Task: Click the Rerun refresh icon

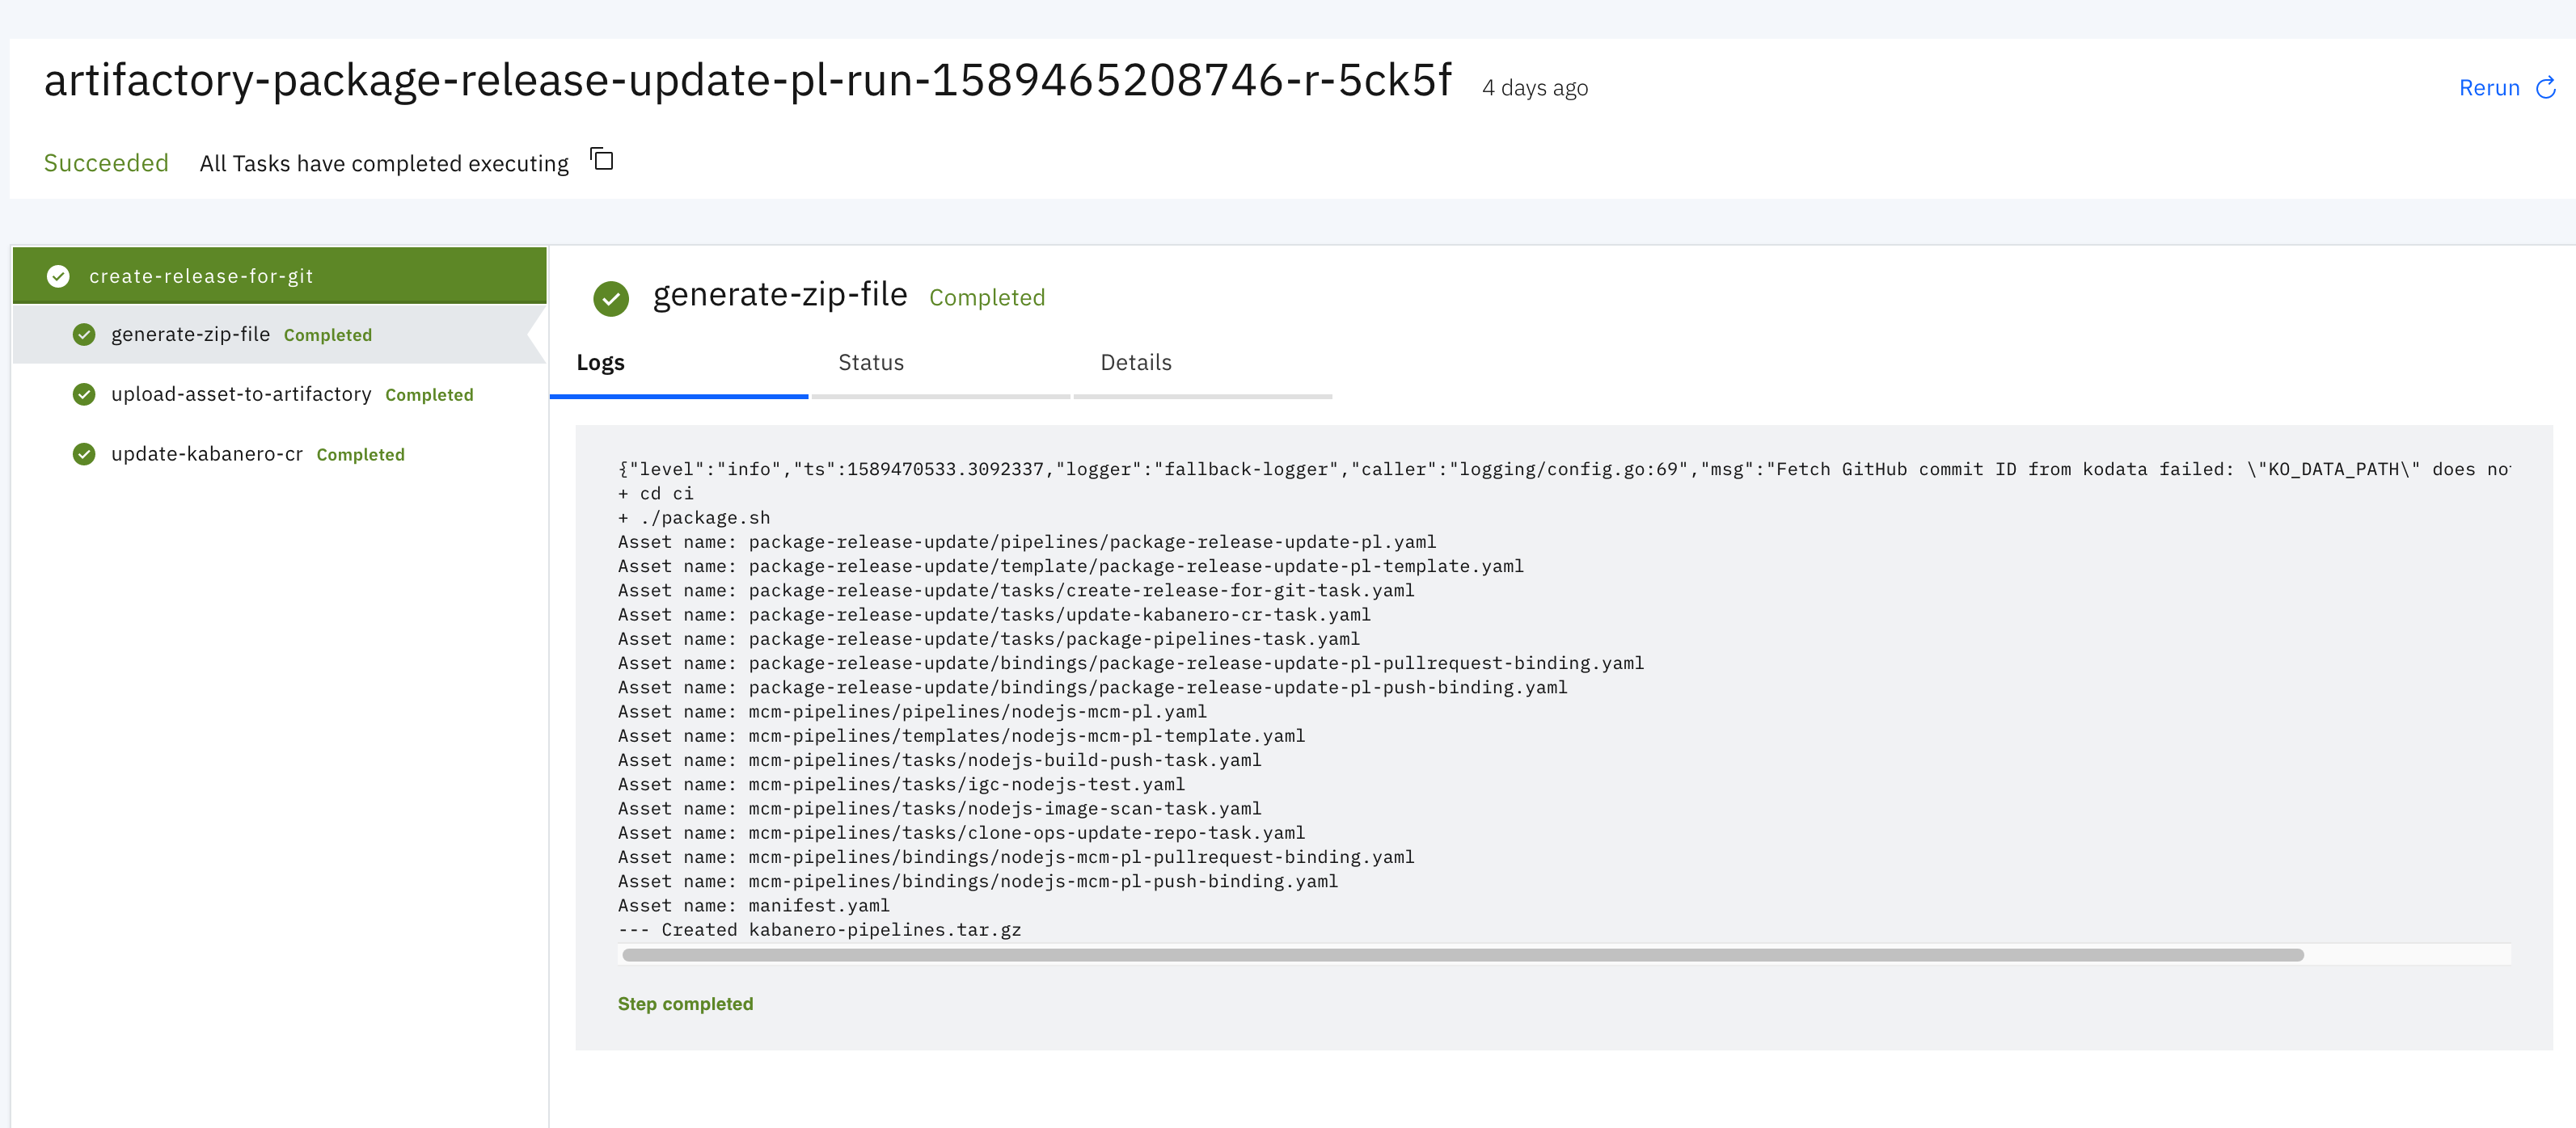Action: pyautogui.click(x=2545, y=88)
